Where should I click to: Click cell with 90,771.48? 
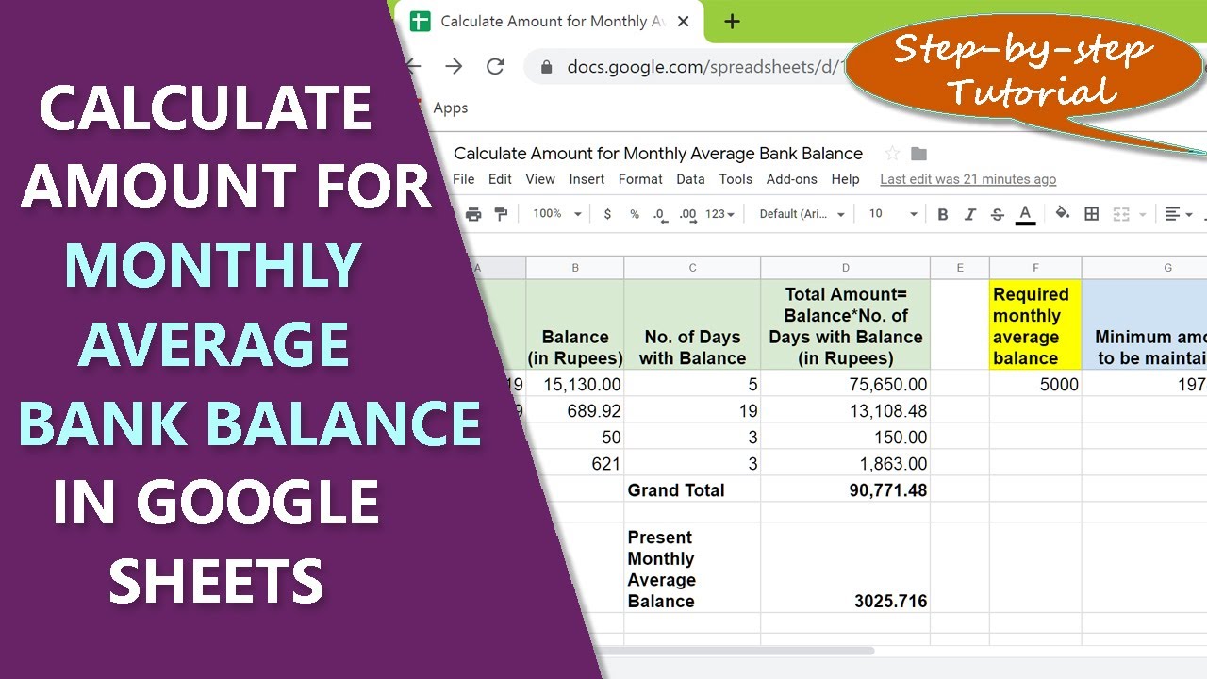pos(846,489)
